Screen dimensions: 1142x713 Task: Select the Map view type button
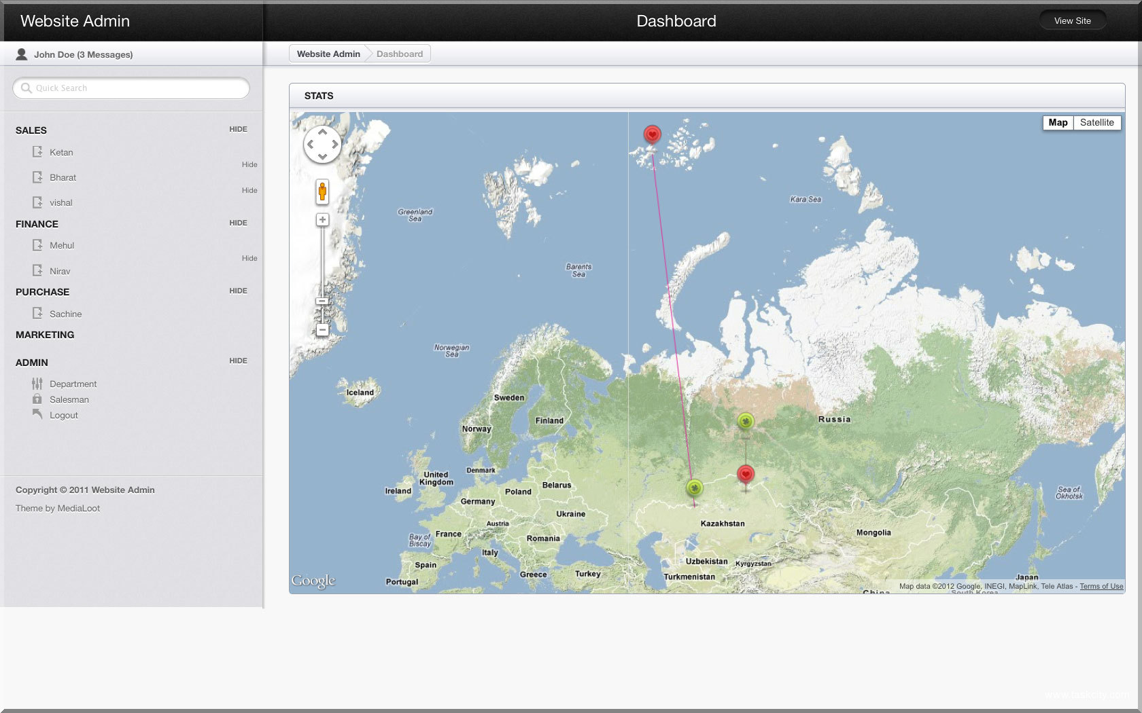pyautogui.click(x=1058, y=122)
